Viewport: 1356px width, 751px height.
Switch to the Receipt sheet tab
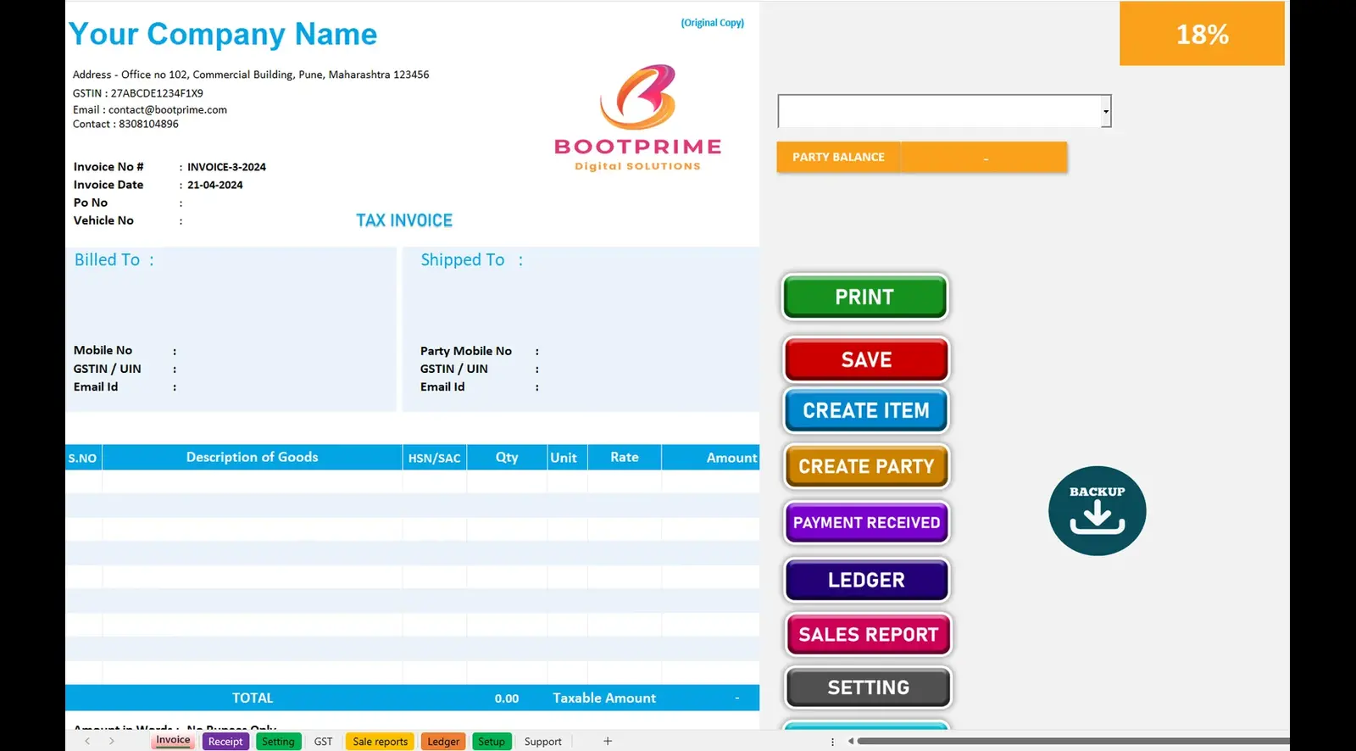225,742
